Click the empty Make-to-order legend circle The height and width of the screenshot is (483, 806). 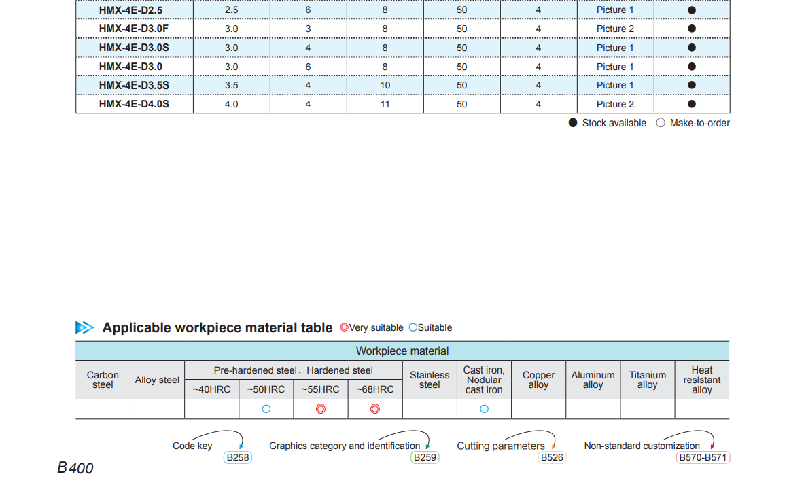[x=661, y=123]
